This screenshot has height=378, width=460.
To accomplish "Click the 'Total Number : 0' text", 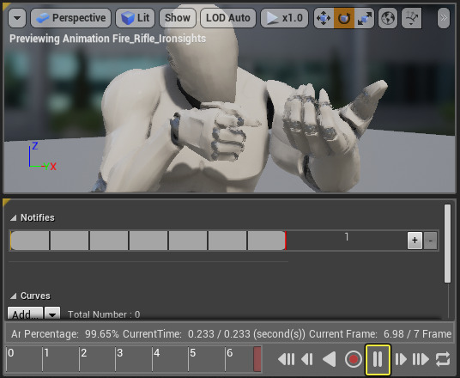I will tap(104, 314).
